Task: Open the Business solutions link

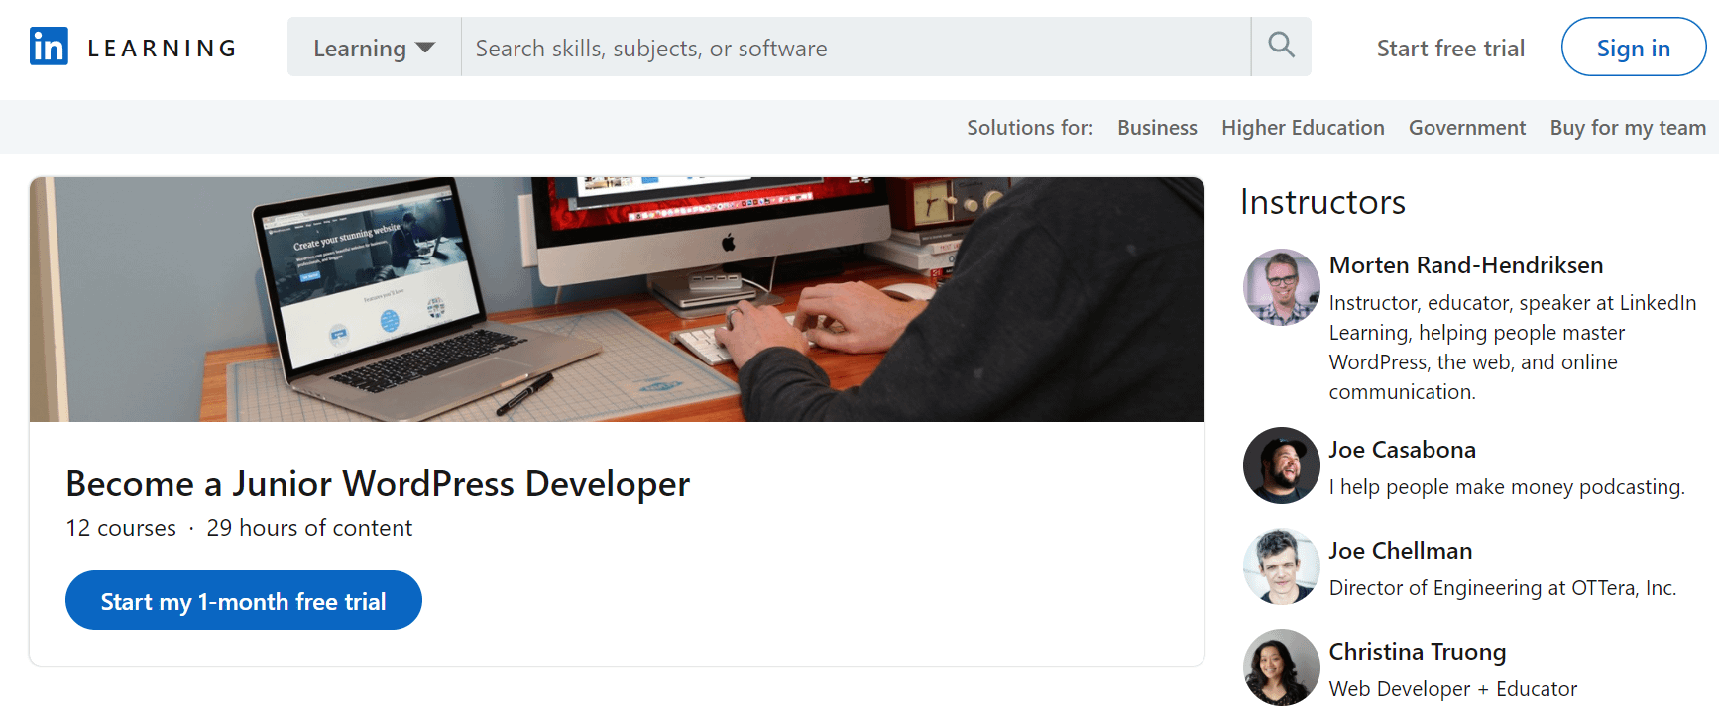Action: 1157,128
